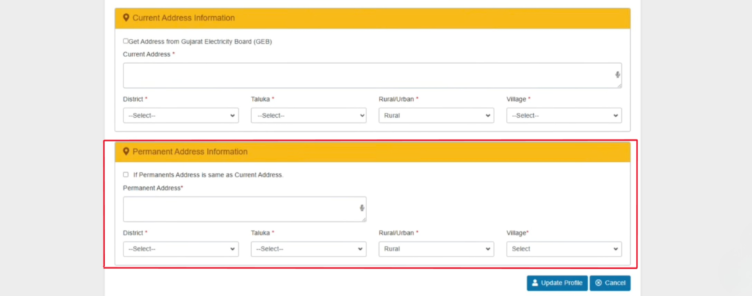The height and width of the screenshot is (296, 752).
Task: Click the Update Profile button
Action: 557,283
